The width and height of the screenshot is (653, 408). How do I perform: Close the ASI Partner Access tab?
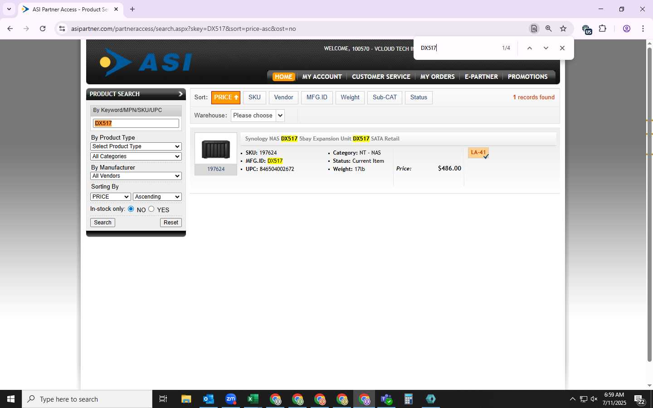pyautogui.click(x=116, y=9)
